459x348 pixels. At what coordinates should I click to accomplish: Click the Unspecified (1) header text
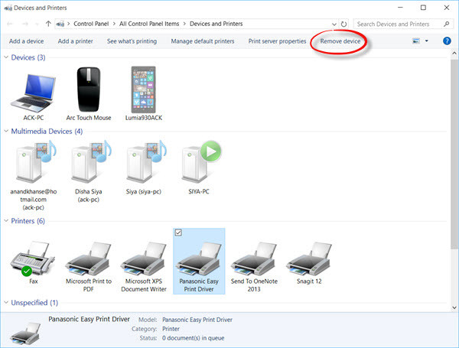34,302
